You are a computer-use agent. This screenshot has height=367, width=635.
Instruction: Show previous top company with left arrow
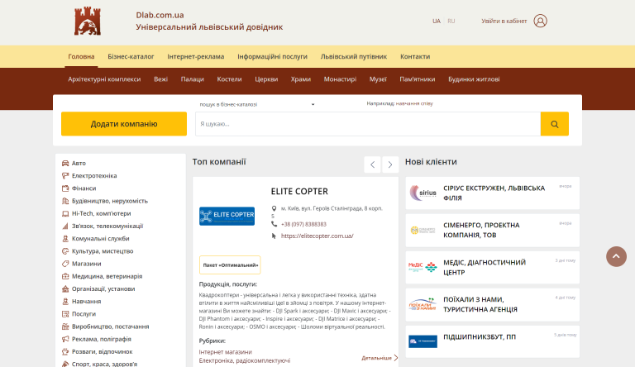(372, 164)
